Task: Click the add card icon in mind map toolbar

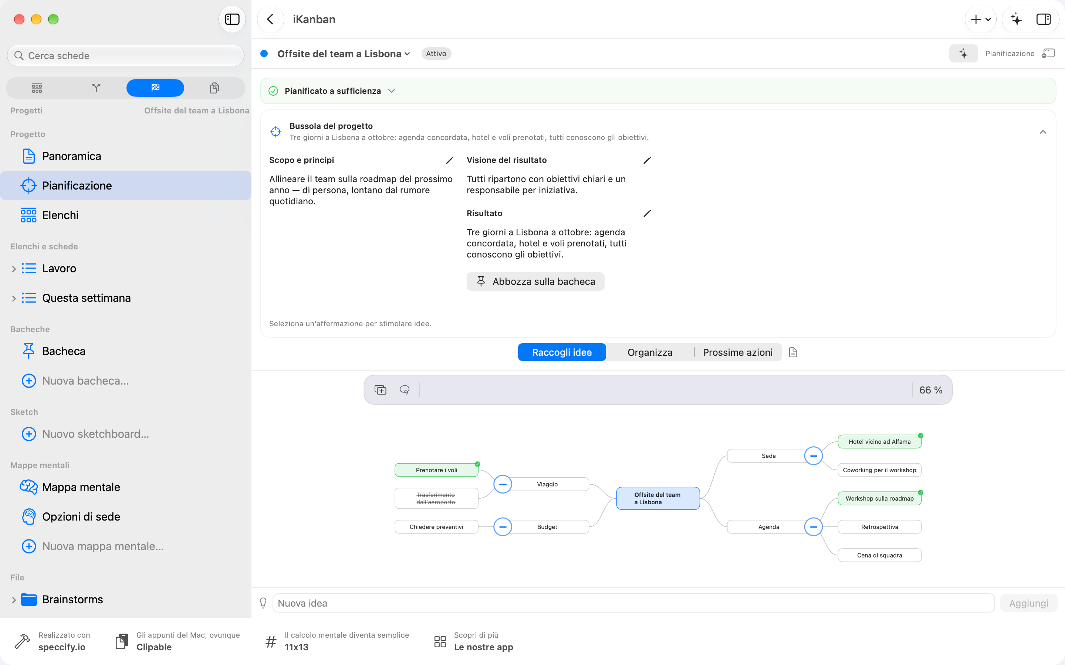Action: click(x=380, y=390)
